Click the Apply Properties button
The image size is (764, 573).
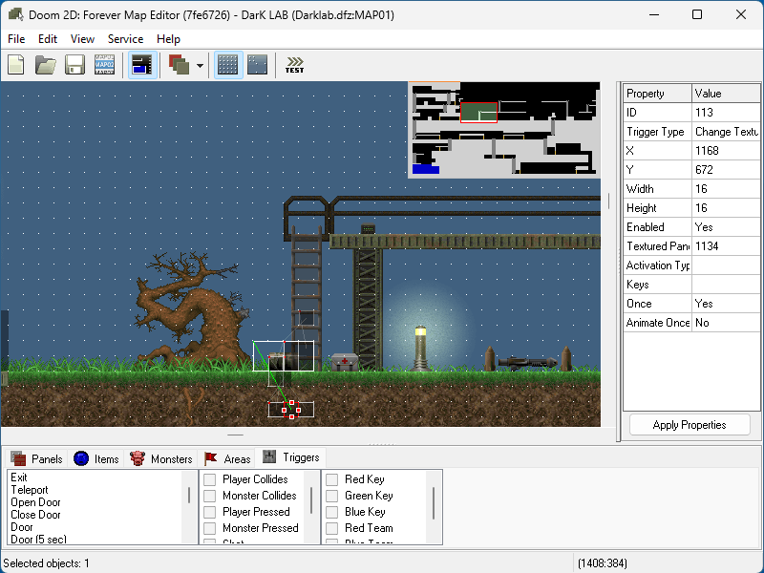(x=690, y=425)
